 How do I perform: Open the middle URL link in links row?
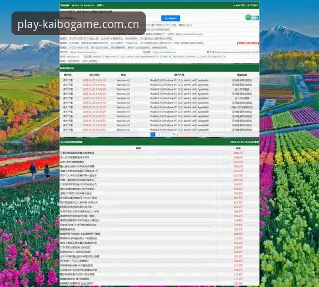tap(164, 52)
